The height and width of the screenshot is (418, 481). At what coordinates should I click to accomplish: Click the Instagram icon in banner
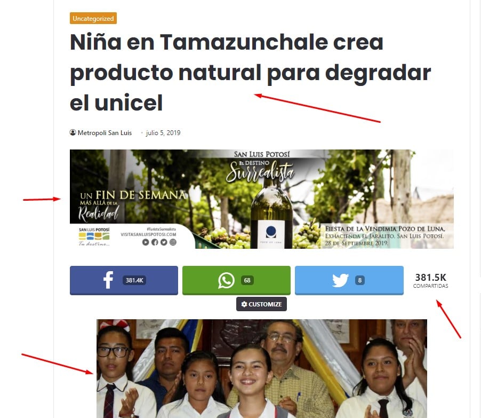point(173,242)
